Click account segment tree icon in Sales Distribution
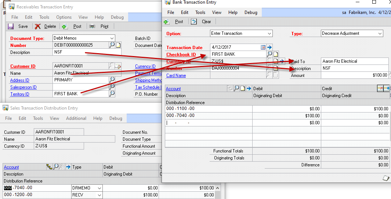The width and height of the screenshot is (391, 199). [49, 167]
